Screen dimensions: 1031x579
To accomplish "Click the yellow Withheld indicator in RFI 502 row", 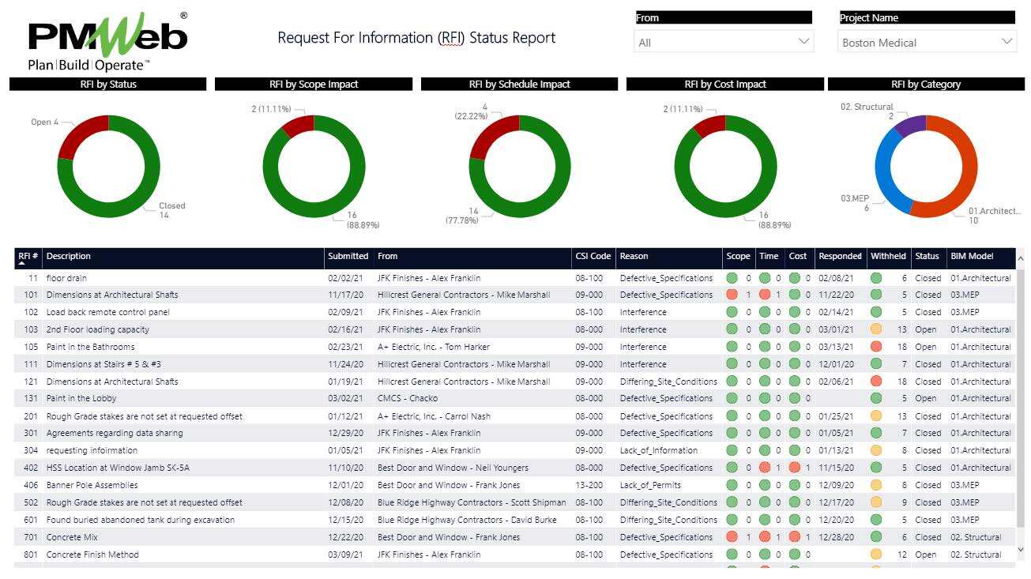I will pos(876,502).
